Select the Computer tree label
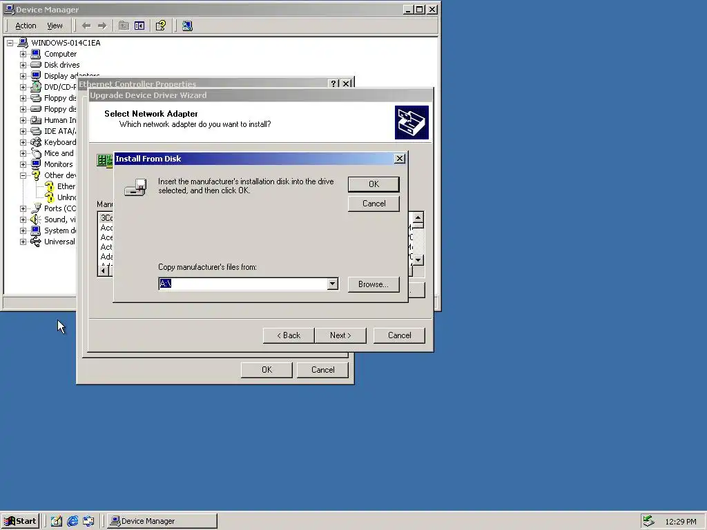The height and width of the screenshot is (530, 707). coord(61,54)
